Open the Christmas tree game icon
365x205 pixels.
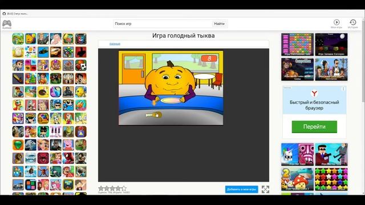(31, 79)
